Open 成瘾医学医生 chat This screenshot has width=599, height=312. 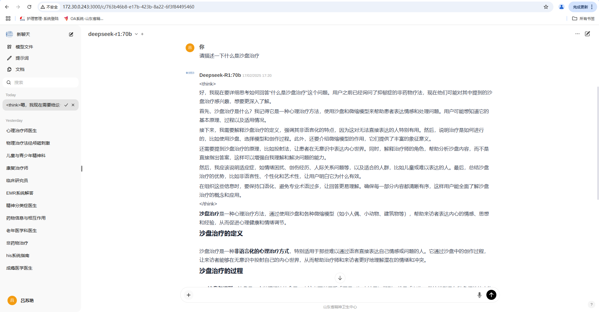tap(41, 268)
